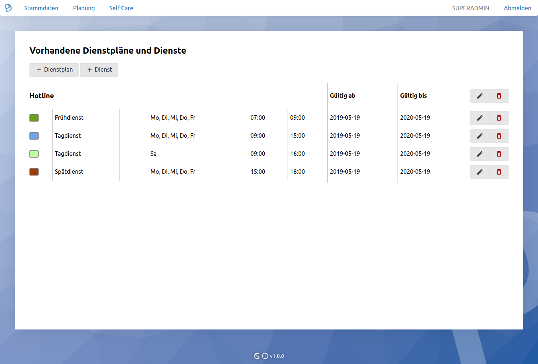Click the SUPERADMIN user label
The image size is (538, 364).
[x=471, y=8]
